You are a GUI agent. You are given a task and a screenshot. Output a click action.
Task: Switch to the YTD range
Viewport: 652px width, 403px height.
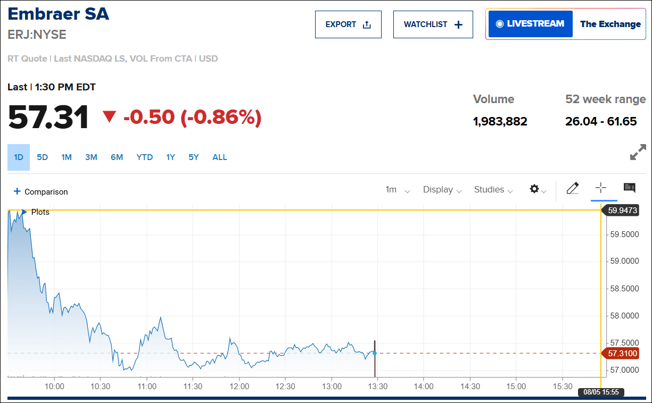point(144,157)
